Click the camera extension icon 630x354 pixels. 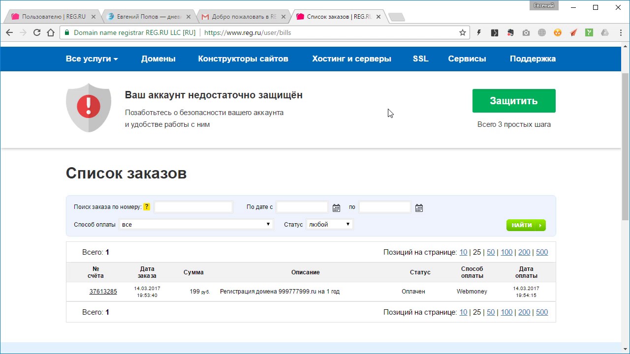(526, 32)
